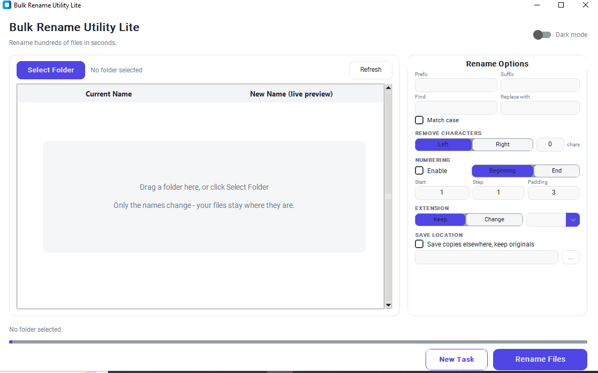
Task: Select Change extension option
Action: click(x=494, y=220)
